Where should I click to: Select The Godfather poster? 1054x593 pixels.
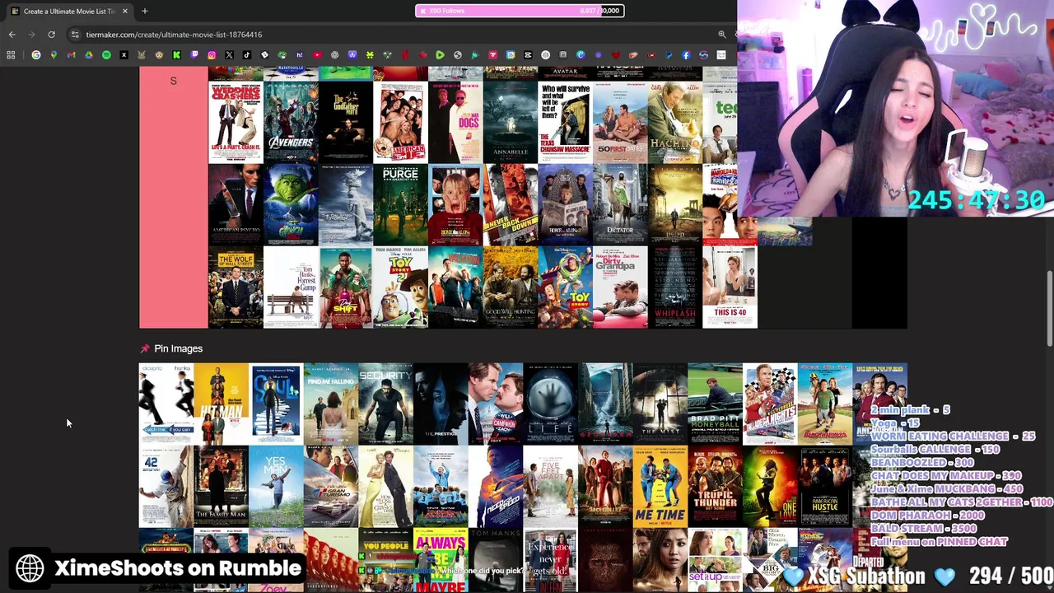pos(345,122)
